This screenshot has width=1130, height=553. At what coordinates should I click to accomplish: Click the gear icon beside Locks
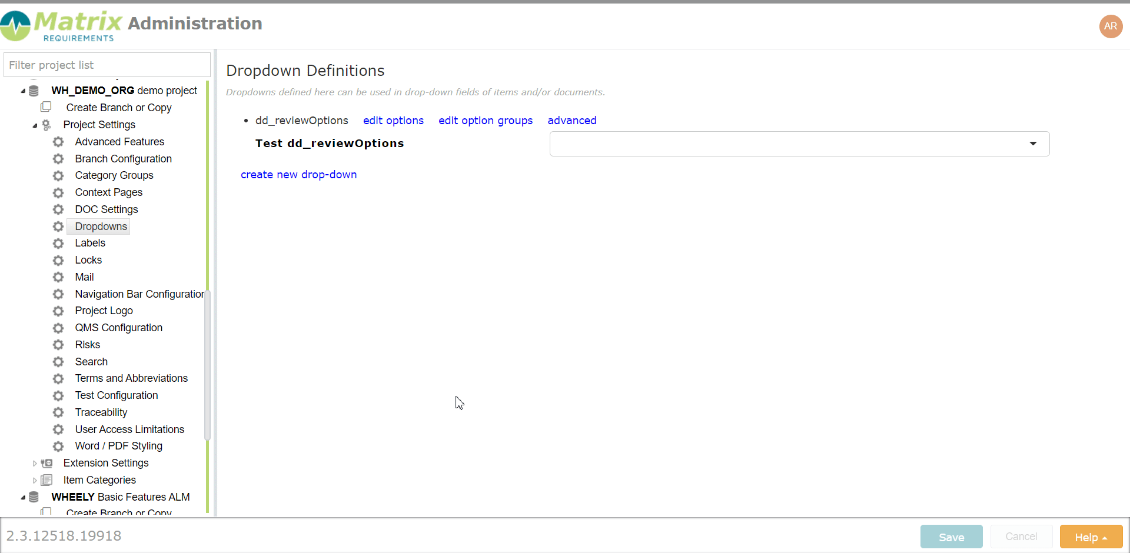click(x=58, y=260)
